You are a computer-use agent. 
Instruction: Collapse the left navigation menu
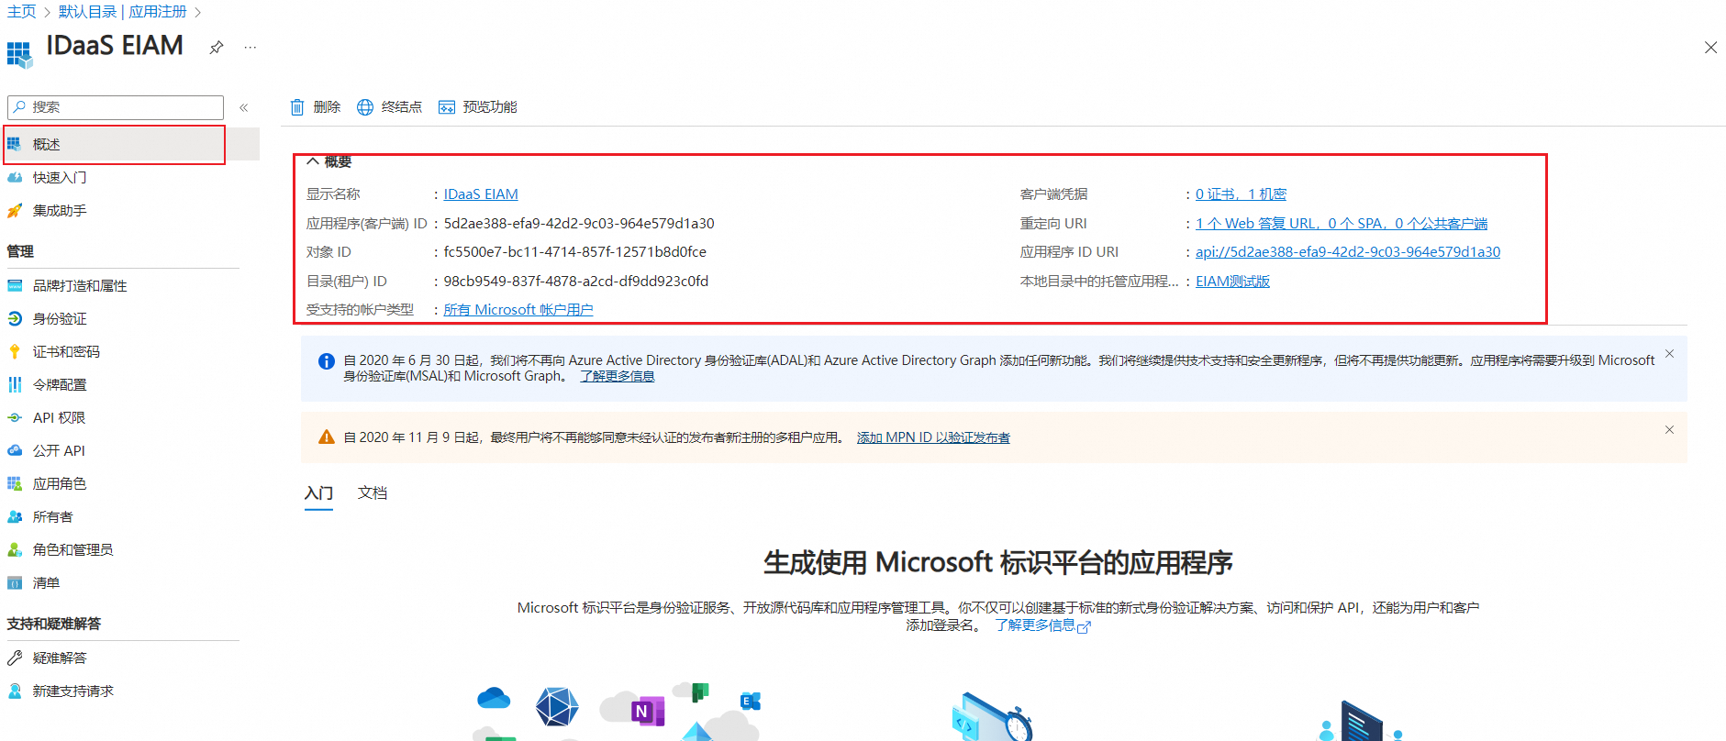244,107
